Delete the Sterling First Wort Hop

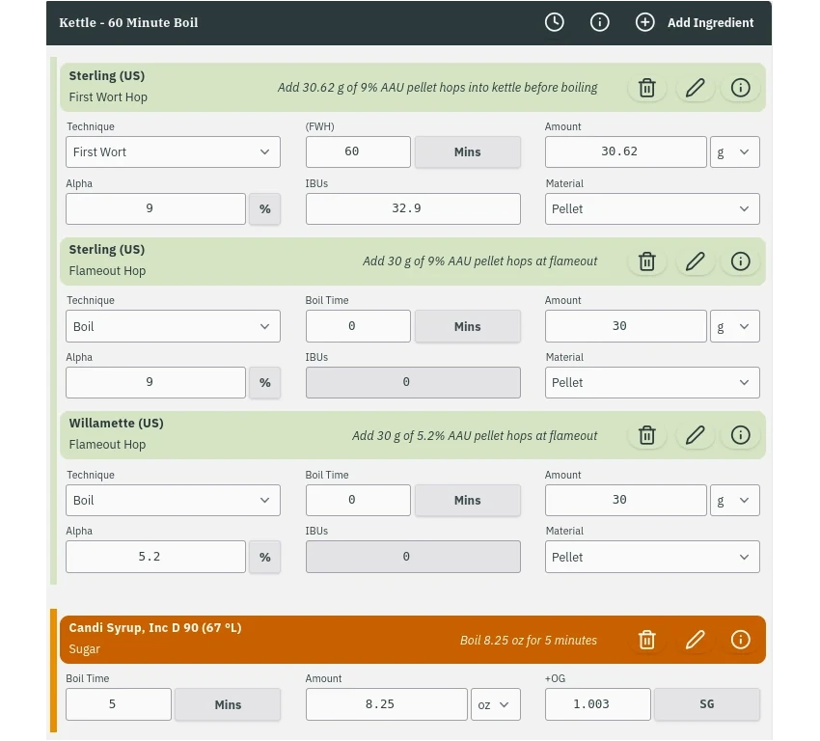pyautogui.click(x=647, y=88)
